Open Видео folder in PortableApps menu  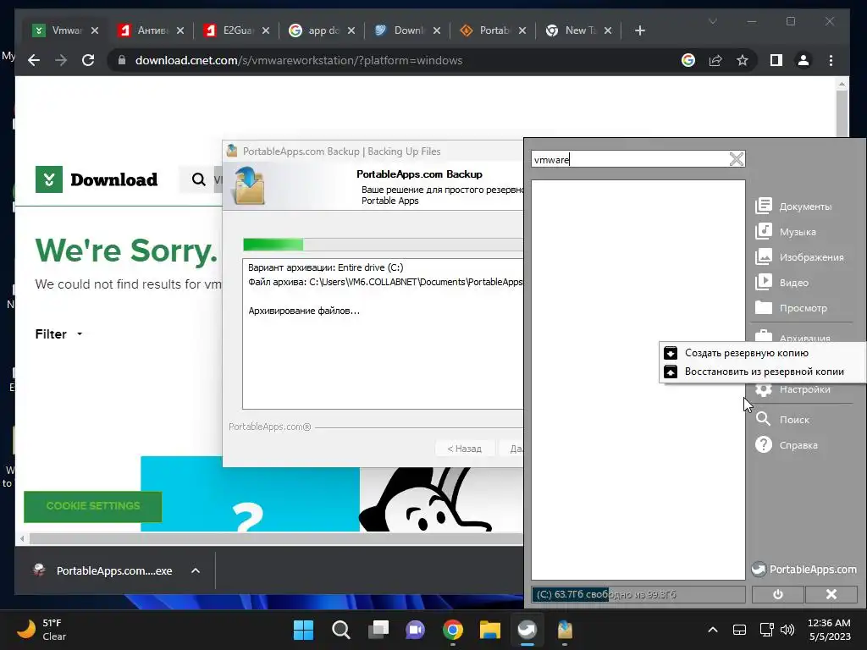[781, 283]
